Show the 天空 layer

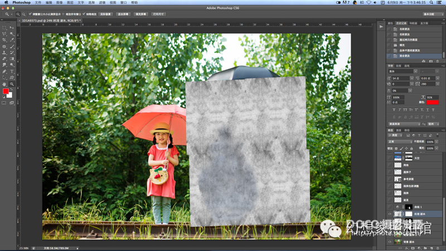click(390, 158)
